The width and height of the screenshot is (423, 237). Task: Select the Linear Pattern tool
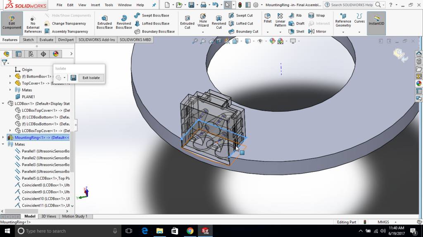tap(280, 20)
